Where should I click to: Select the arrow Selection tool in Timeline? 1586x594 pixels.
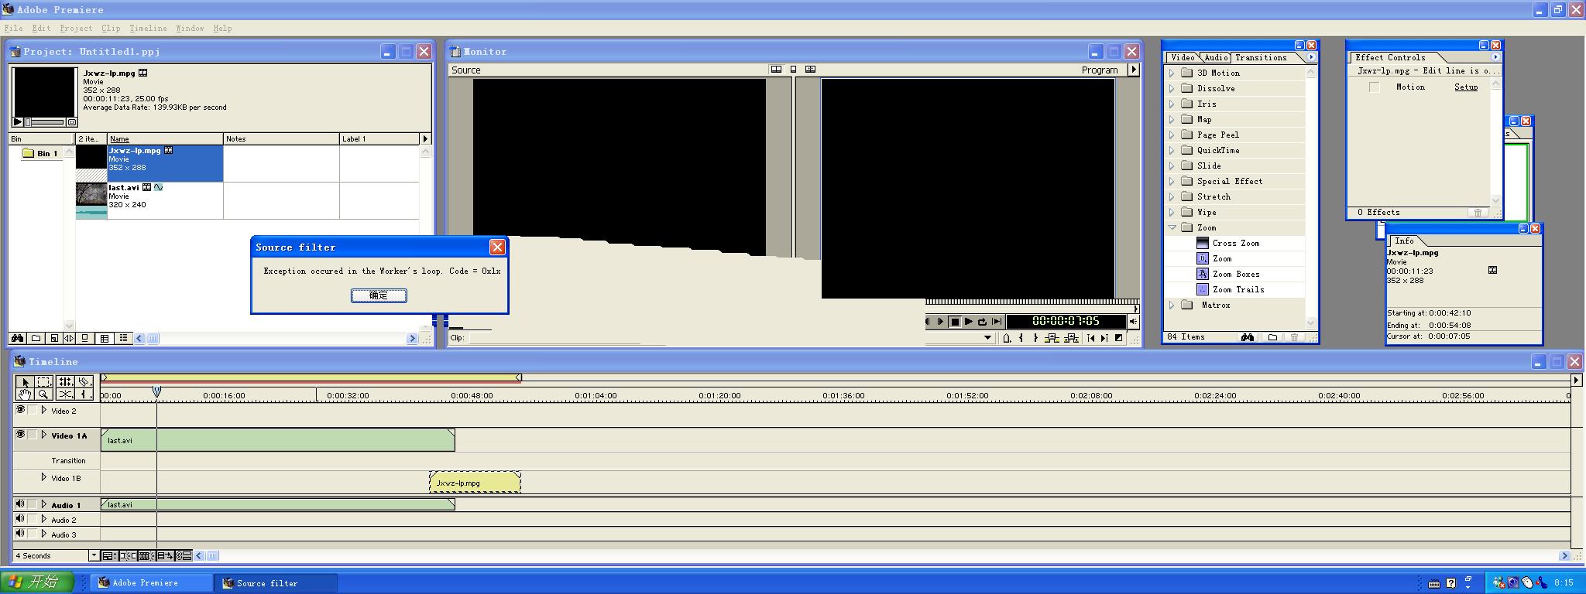click(x=25, y=382)
